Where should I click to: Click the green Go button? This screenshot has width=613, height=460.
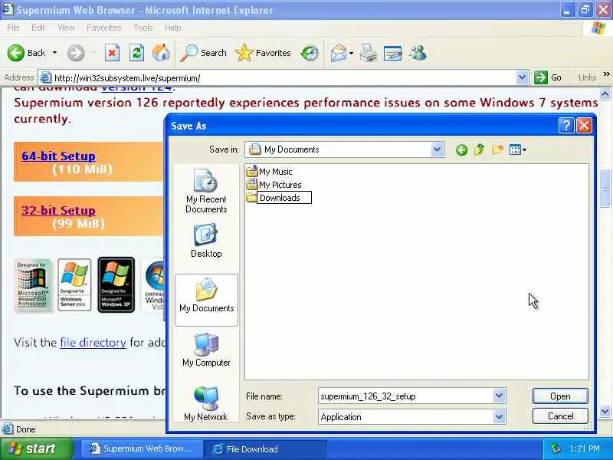pos(548,77)
